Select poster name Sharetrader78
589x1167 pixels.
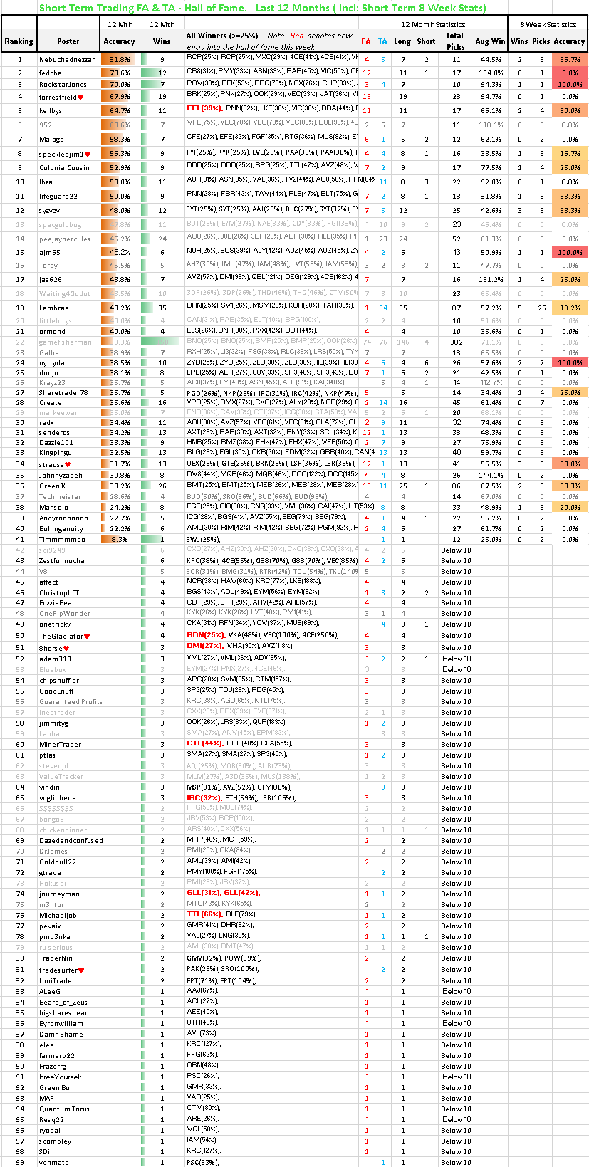[63, 393]
